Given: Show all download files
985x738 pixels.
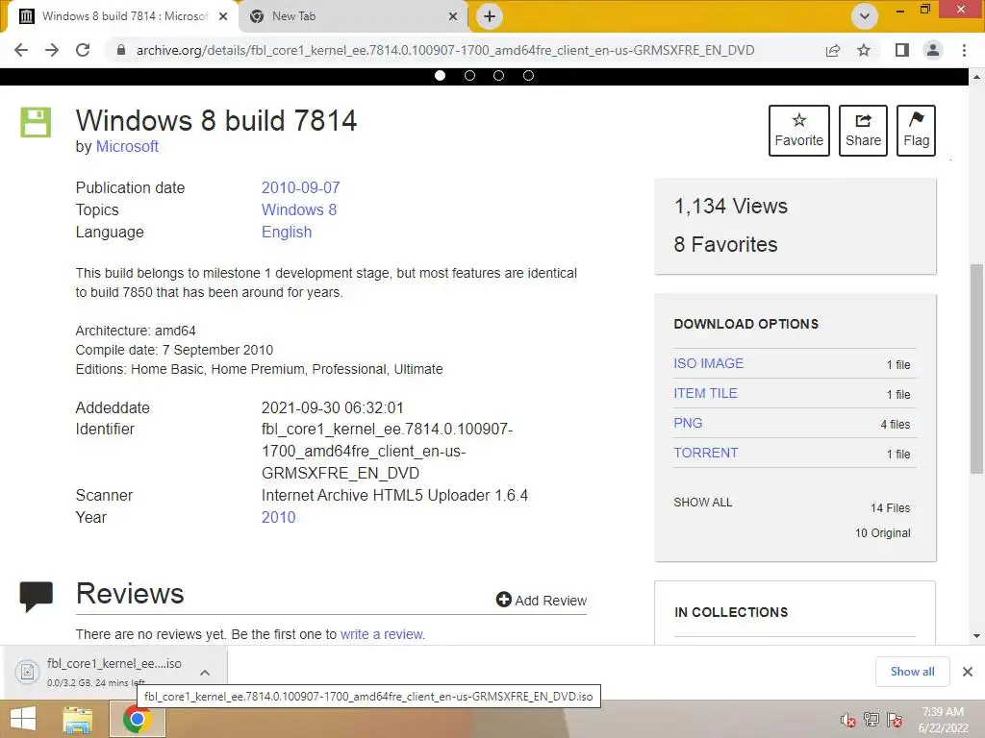Looking at the screenshot, I should 703,502.
